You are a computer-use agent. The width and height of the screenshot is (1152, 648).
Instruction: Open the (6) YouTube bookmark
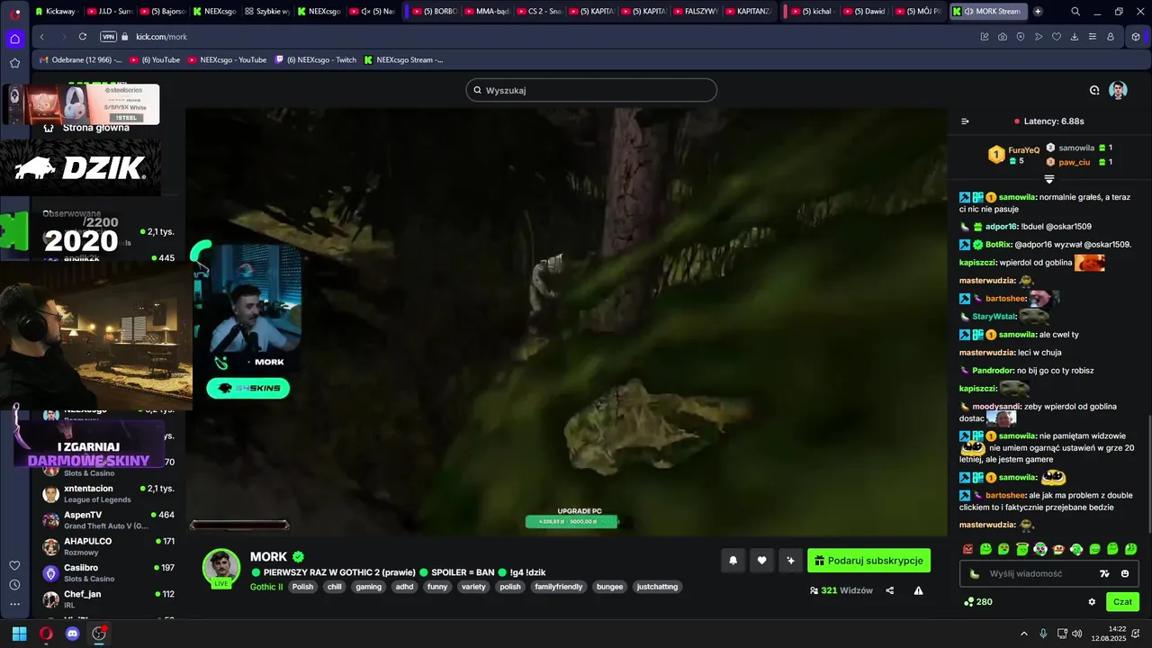(155, 59)
